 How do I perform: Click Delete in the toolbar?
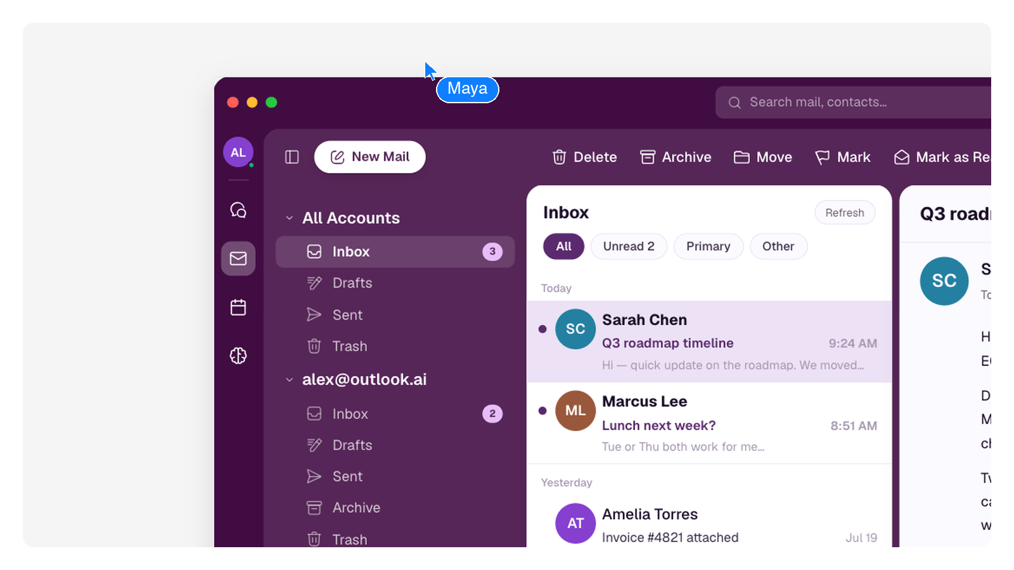[584, 157]
